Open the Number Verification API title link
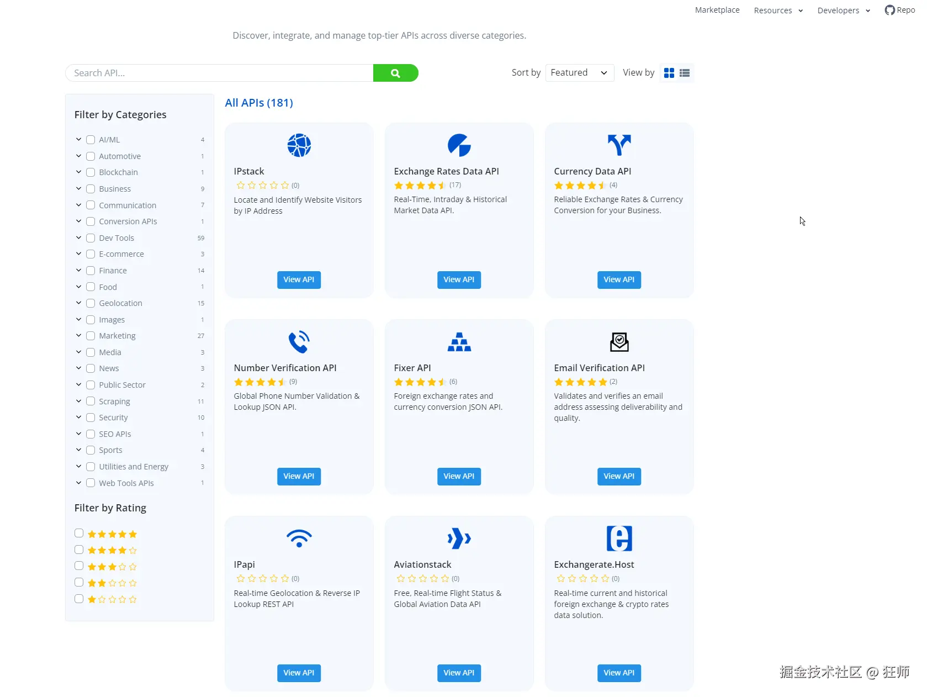Viewport: 927px width, 697px height. click(285, 368)
